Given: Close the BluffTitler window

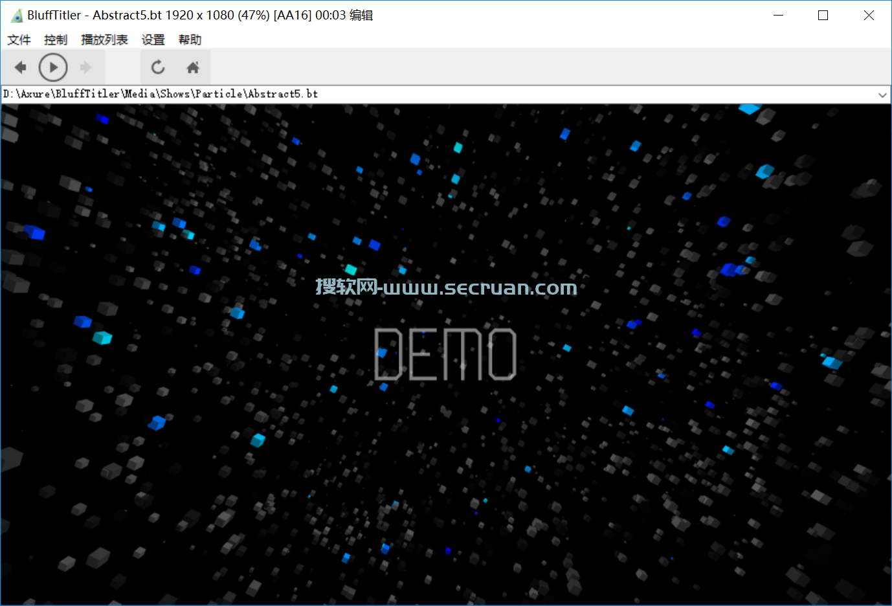Looking at the screenshot, I should pyautogui.click(x=869, y=16).
